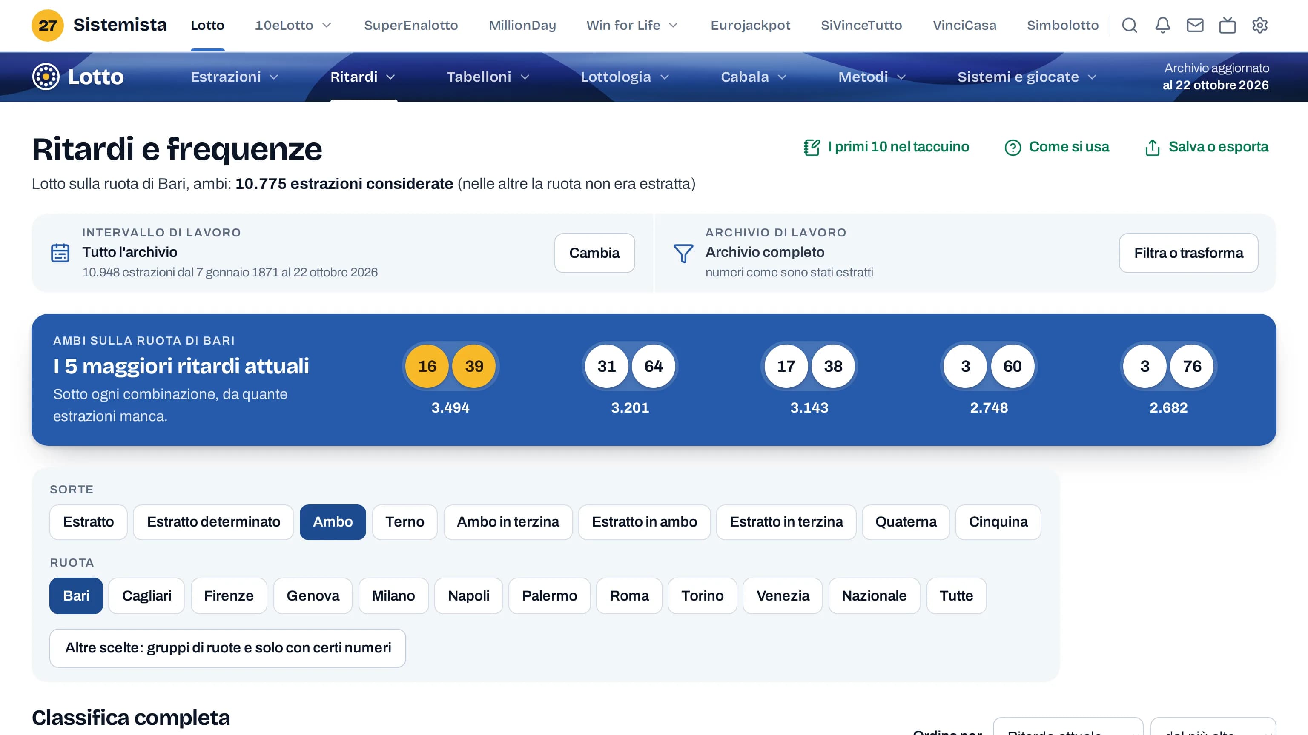Open the search magnifier icon
This screenshot has height=735, width=1308.
pyautogui.click(x=1129, y=26)
